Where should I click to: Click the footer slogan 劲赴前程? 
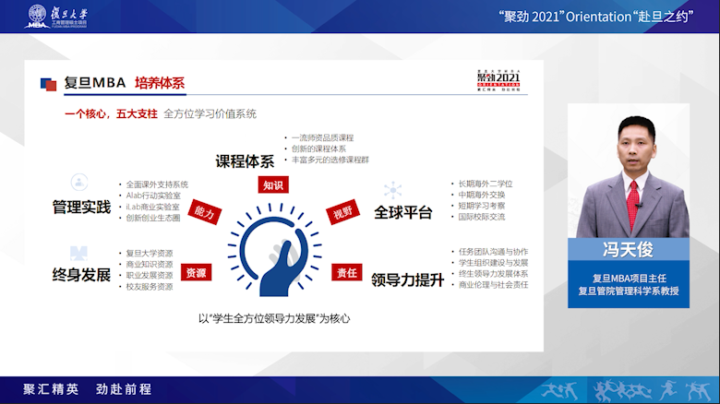[124, 389]
